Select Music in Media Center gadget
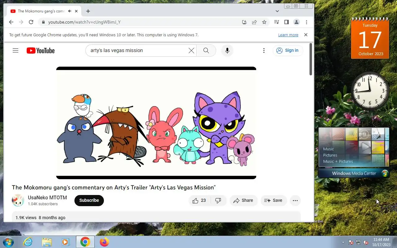The image size is (397, 248). tap(328, 149)
